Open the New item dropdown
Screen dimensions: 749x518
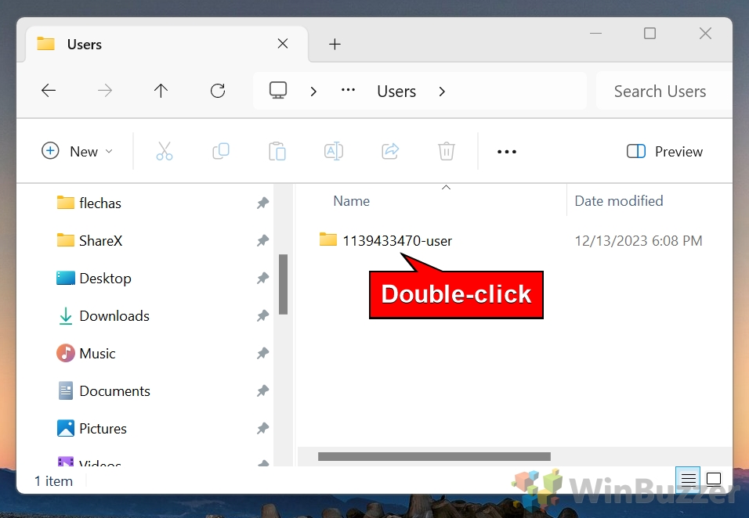pyautogui.click(x=78, y=151)
